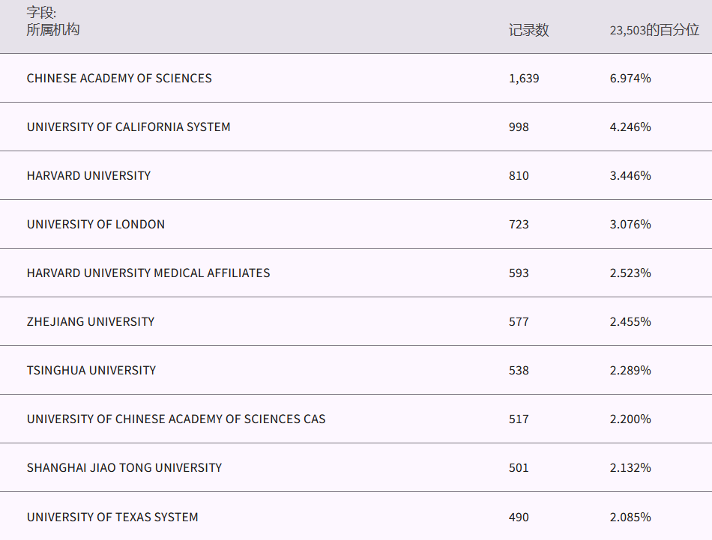Screen dimensions: 712x540
Task: Choose UNIVERSITY OF LONDON in the list
Action: click(96, 225)
